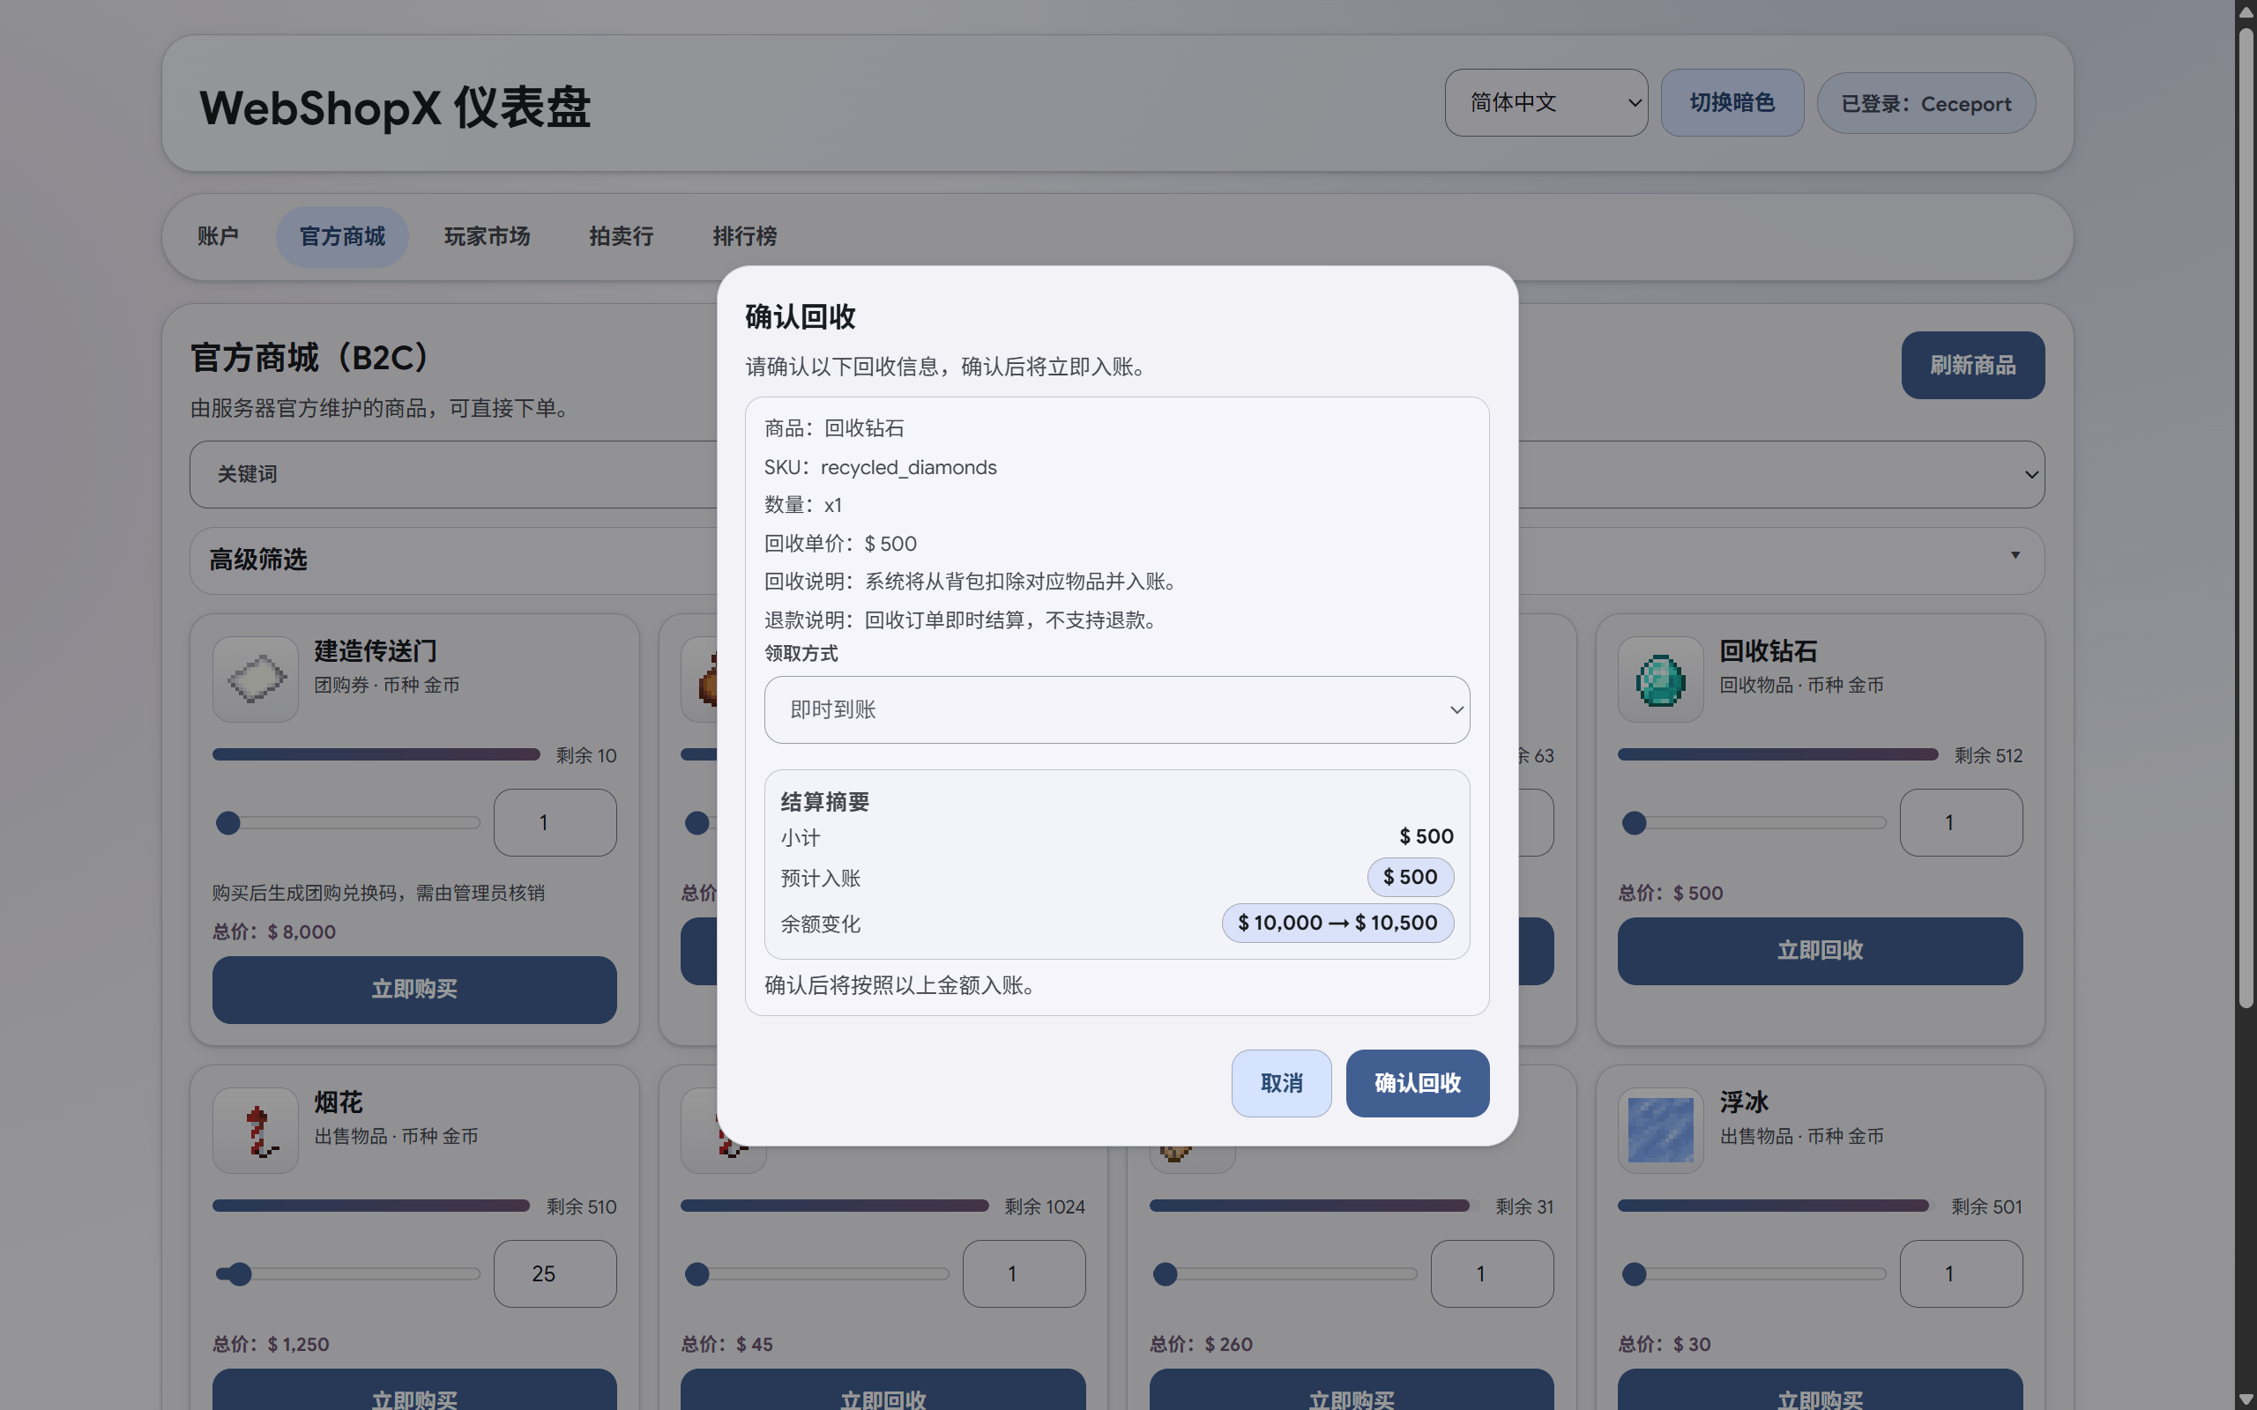Click the 烟花 quantity field showing 25
The height and width of the screenshot is (1410, 2257).
[555, 1274]
